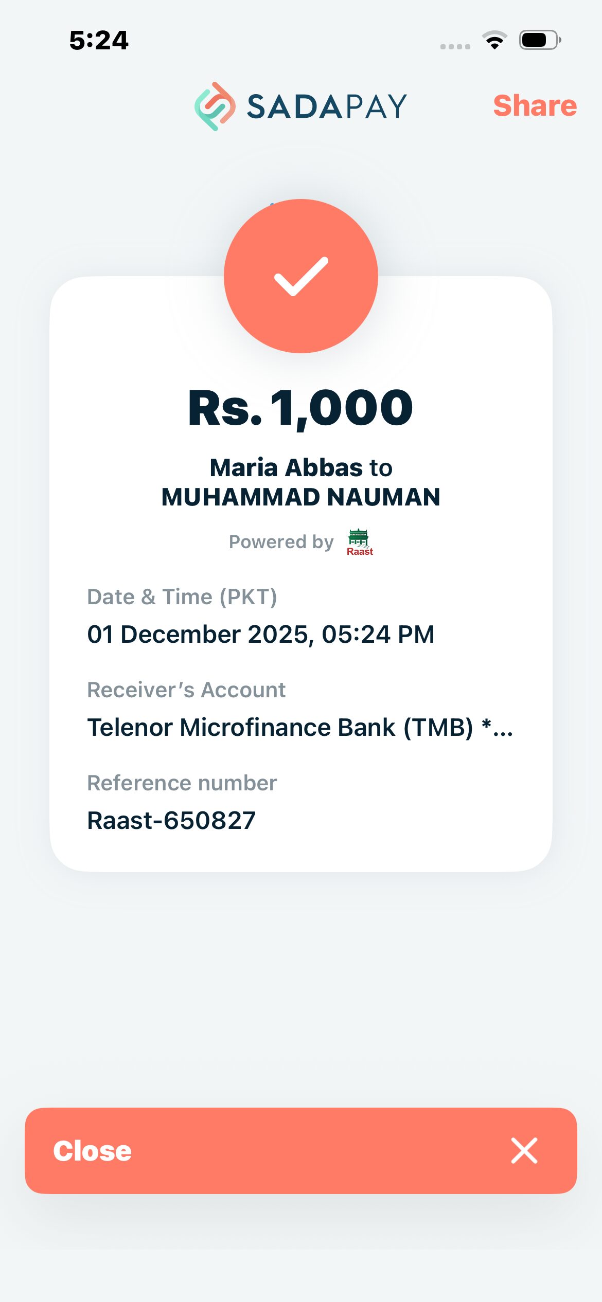
Task: Select recipient name MUHAMMAD NAUMAN
Action: [x=300, y=497]
